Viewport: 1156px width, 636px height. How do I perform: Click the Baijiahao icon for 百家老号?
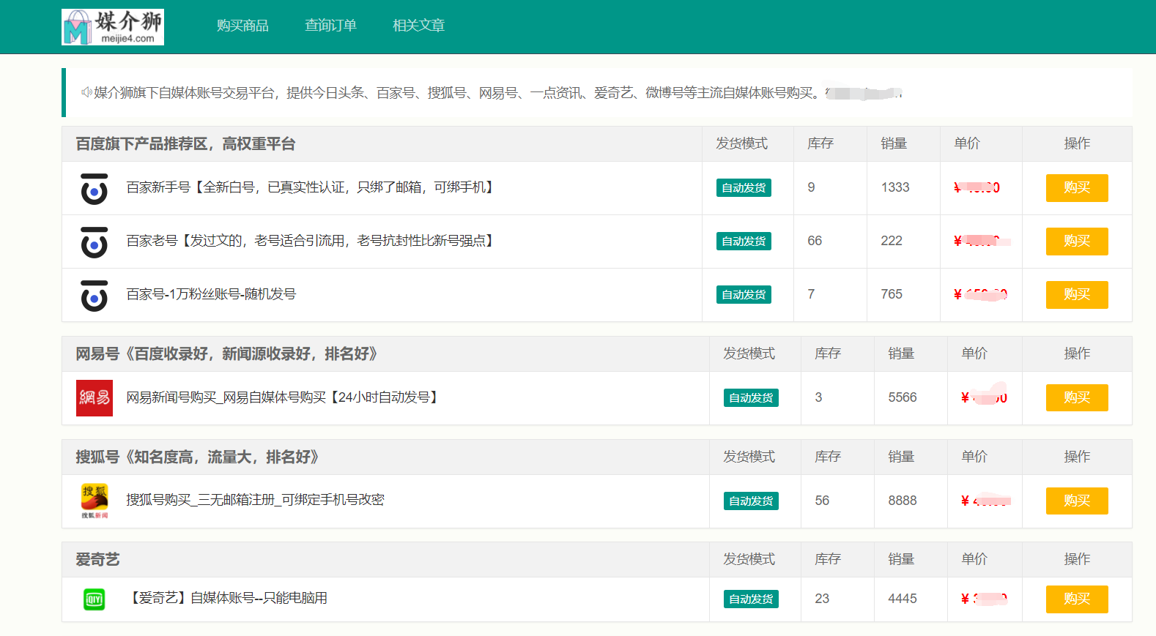point(94,242)
